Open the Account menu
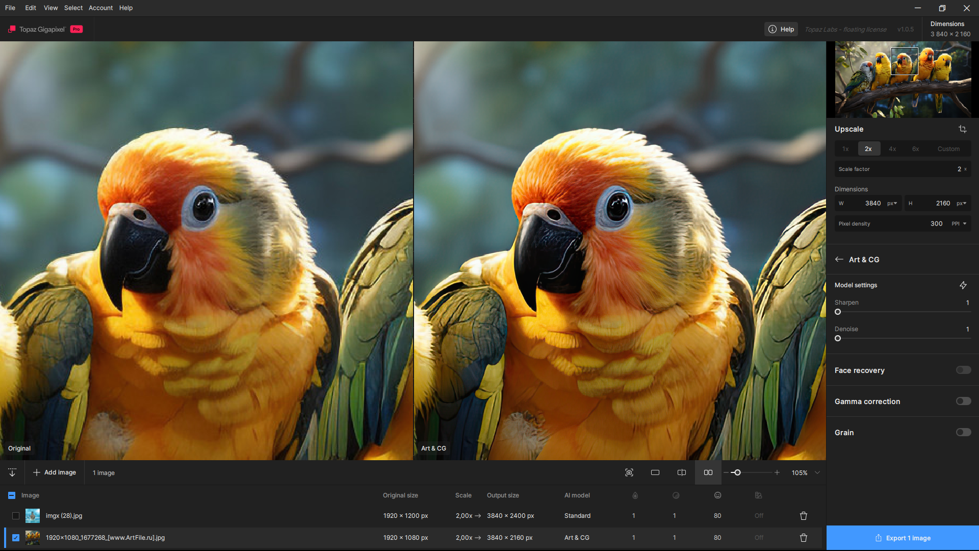The image size is (979, 551). pyautogui.click(x=100, y=8)
